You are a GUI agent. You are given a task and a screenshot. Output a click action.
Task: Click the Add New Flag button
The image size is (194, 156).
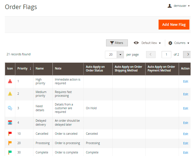pyautogui.click(x=174, y=25)
